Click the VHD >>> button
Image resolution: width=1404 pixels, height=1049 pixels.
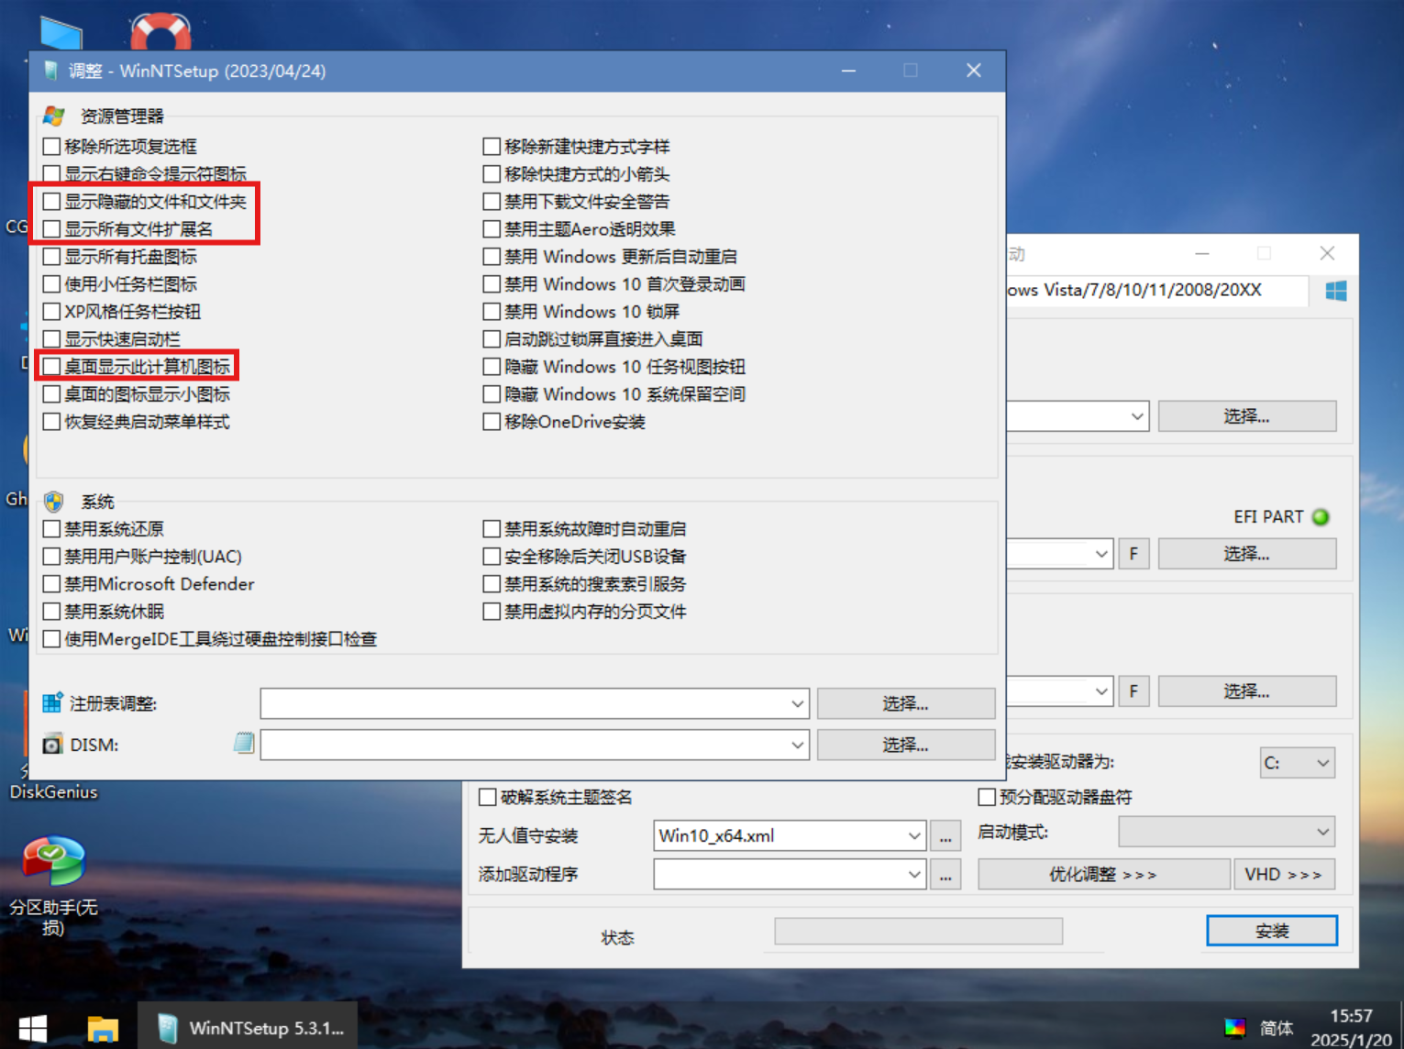click(1284, 874)
